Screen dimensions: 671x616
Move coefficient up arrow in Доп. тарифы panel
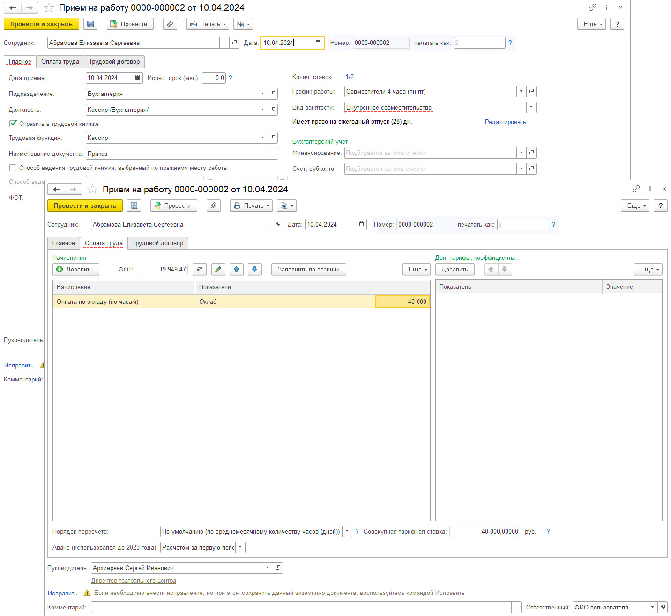(491, 269)
